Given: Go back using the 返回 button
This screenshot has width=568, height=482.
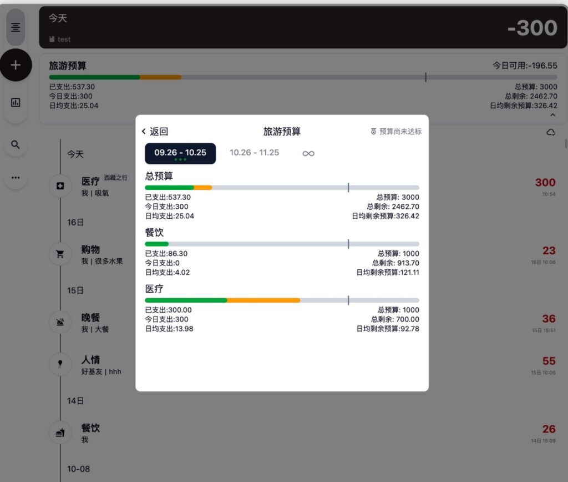Looking at the screenshot, I should click(x=155, y=132).
